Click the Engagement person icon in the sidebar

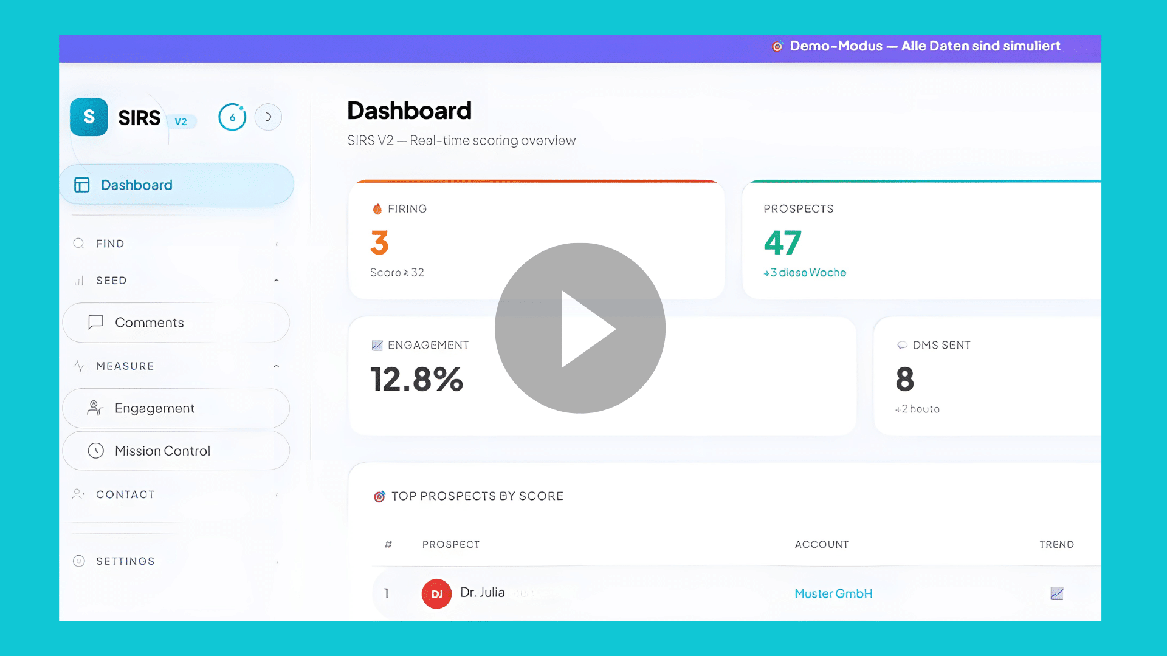pyautogui.click(x=95, y=408)
